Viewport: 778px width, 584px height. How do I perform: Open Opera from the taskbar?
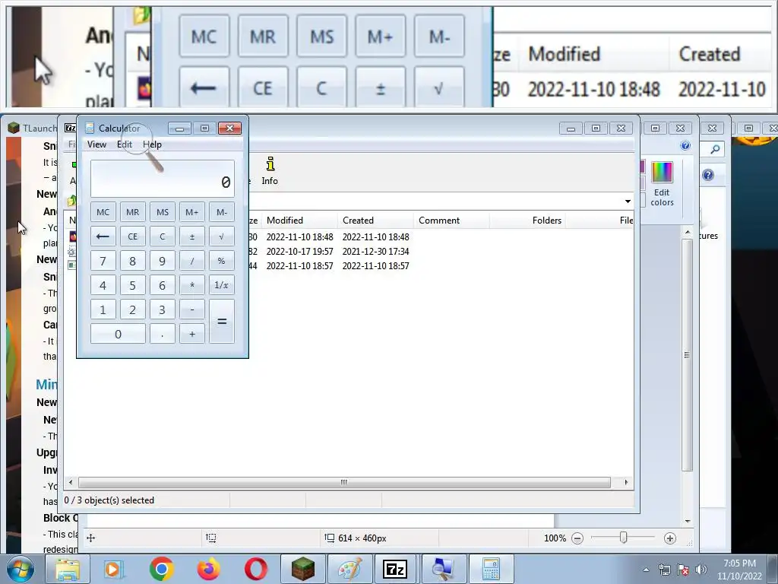(x=255, y=569)
